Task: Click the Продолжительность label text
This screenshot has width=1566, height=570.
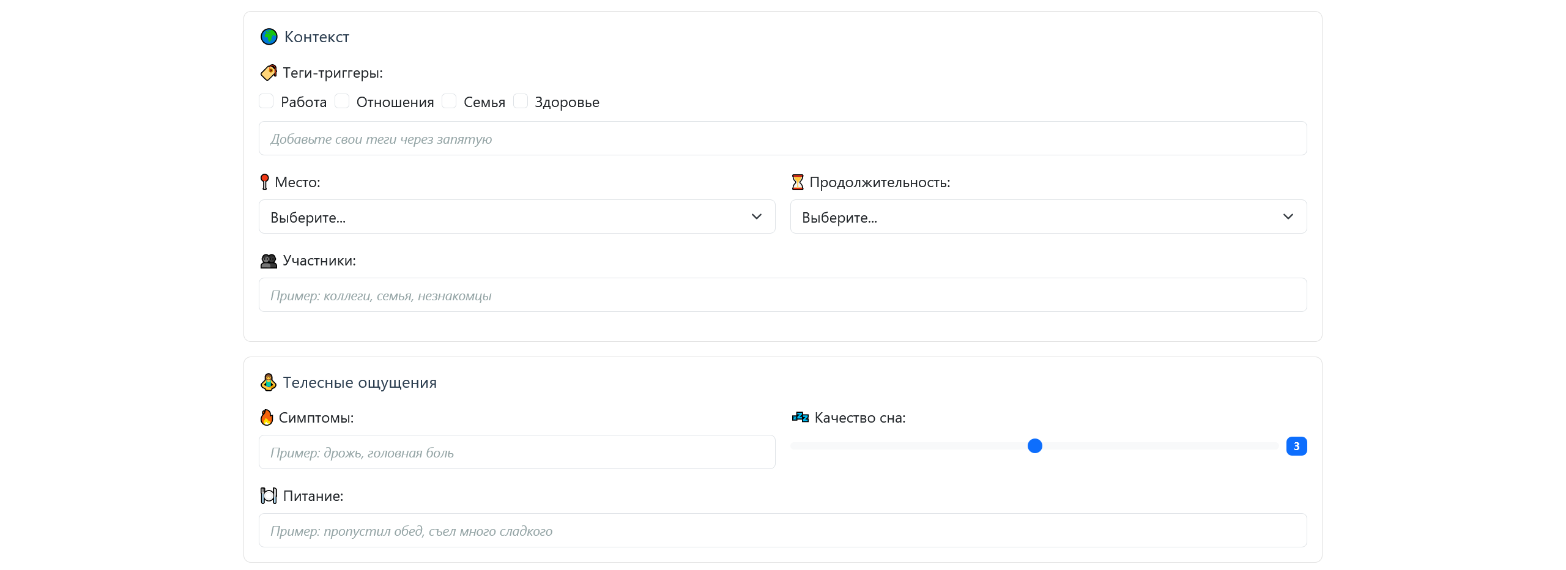Action: (x=880, y=182)
